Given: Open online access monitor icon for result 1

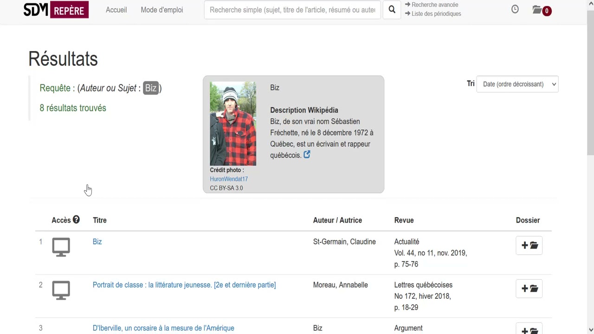Looking at the screenshot, I should 61,247.
